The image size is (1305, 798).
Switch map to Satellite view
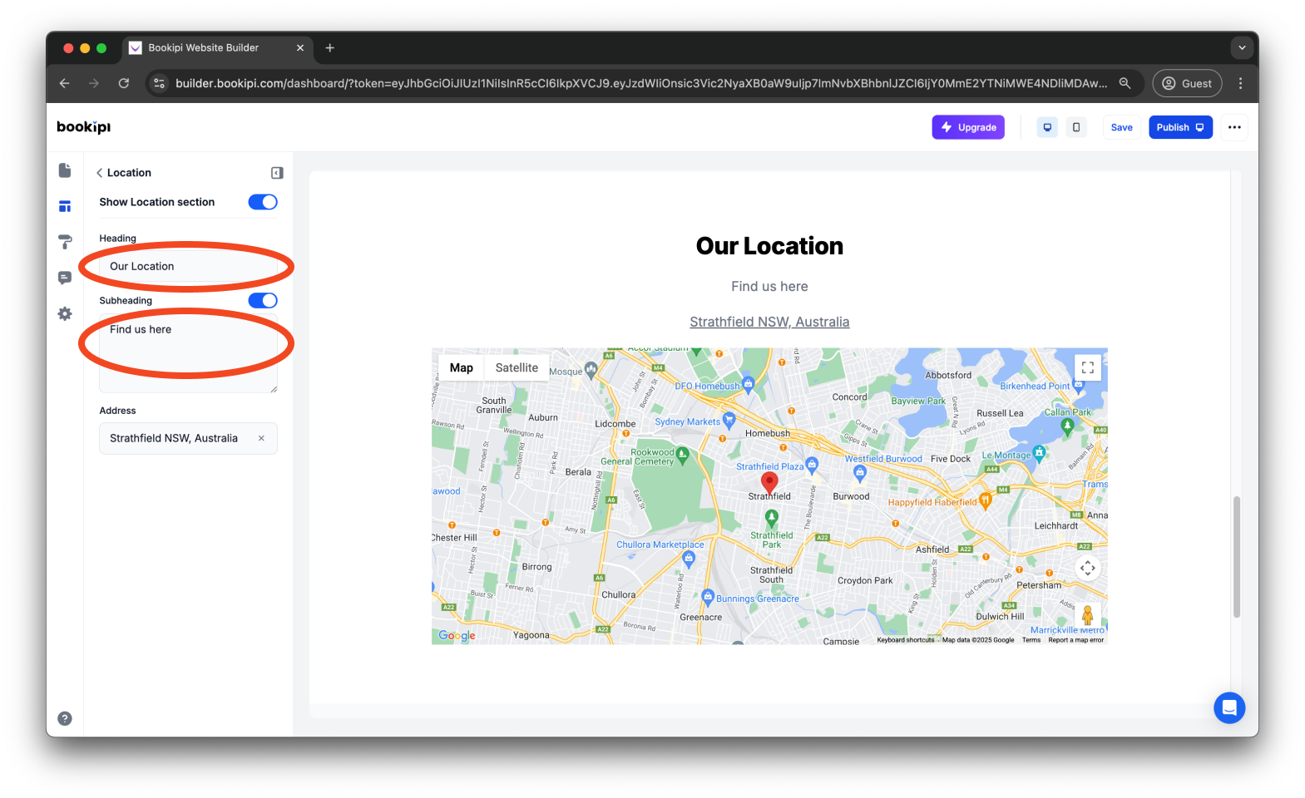tap(517, 367)
